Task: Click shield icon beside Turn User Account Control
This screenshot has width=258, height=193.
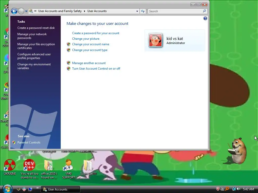Action: pyautogui.click(x=69, y=69)
